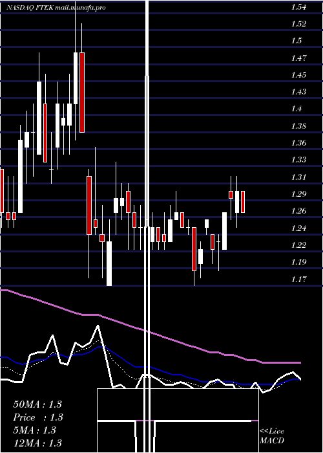This screenshot has width=323, height=453.
Task: Click the 1.17 price axis label
Action: tap(298, 280)
